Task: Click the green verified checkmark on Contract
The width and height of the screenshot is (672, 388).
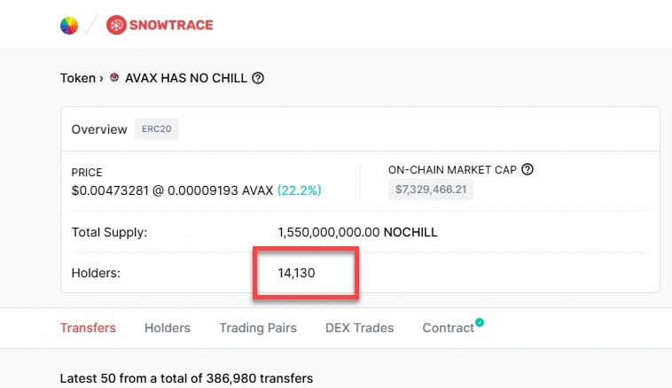Action: point(480,322)
